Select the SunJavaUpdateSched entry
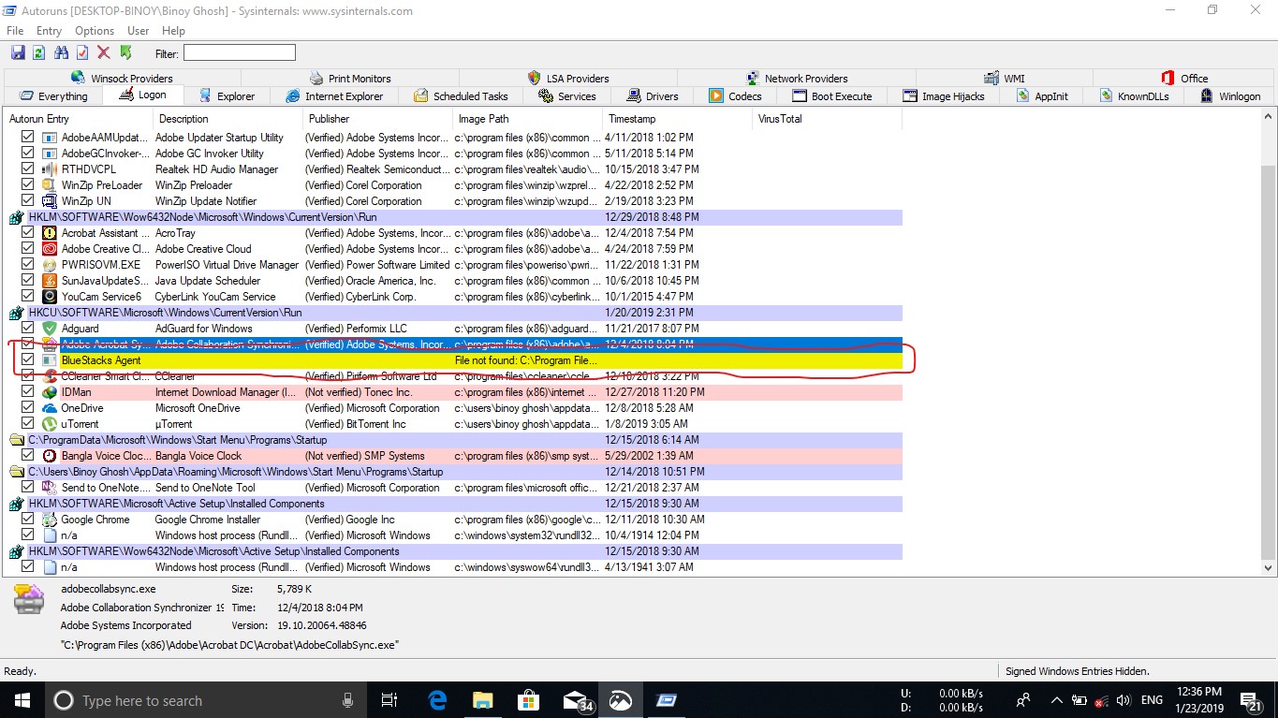This screenshot has width=1278, height=718. (454, 281)
